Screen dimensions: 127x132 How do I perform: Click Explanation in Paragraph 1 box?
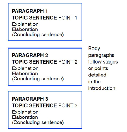click(25, 24)
